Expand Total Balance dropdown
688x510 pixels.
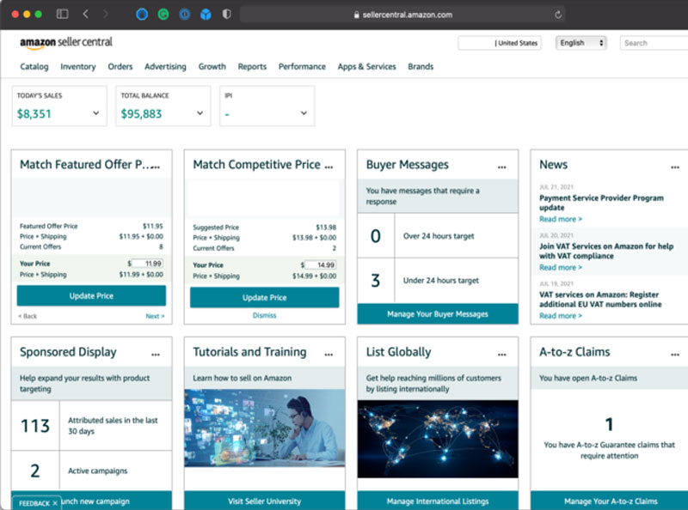(200, 113)
